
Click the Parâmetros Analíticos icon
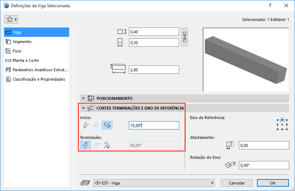tap(8, 70)
